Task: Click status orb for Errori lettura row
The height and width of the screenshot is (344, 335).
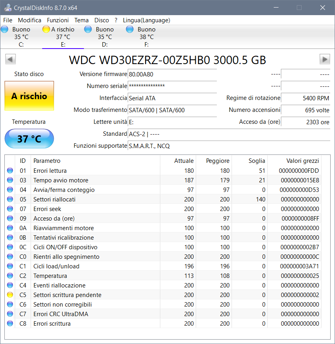Action: coord(10,170)
